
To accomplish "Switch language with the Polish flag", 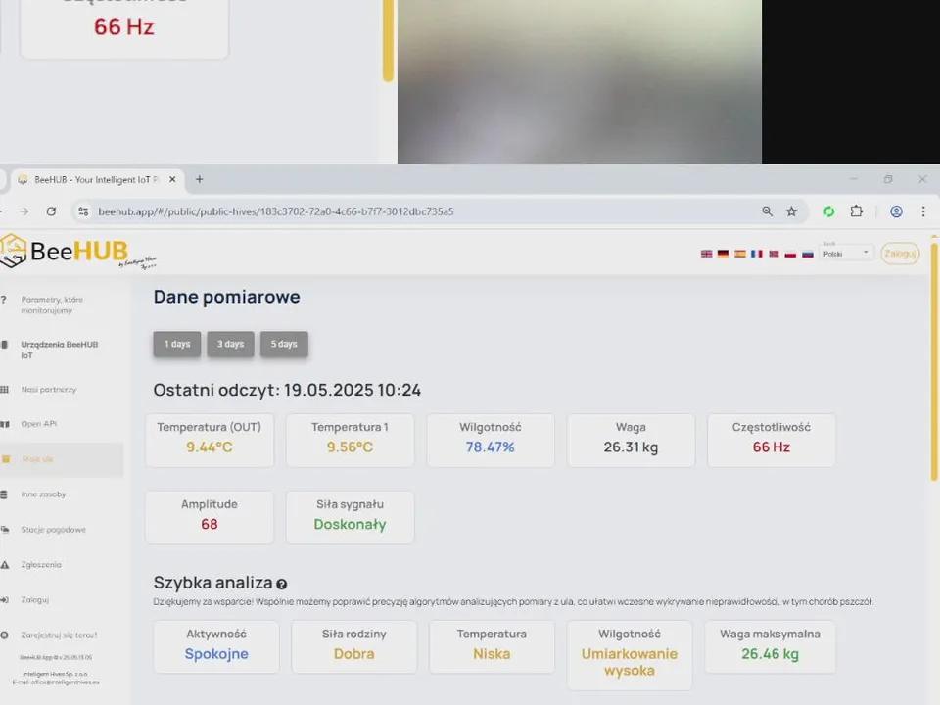I will [x=791, y=255].
